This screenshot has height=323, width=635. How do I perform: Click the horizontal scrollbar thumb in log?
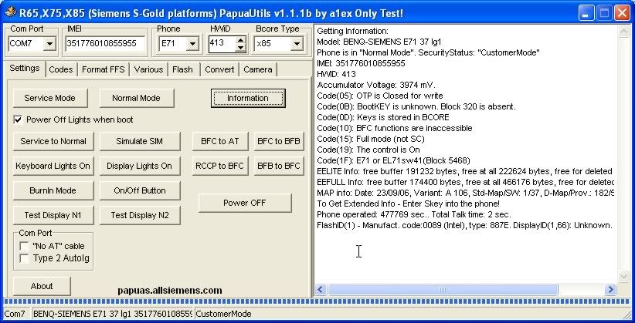coord(443,289)
